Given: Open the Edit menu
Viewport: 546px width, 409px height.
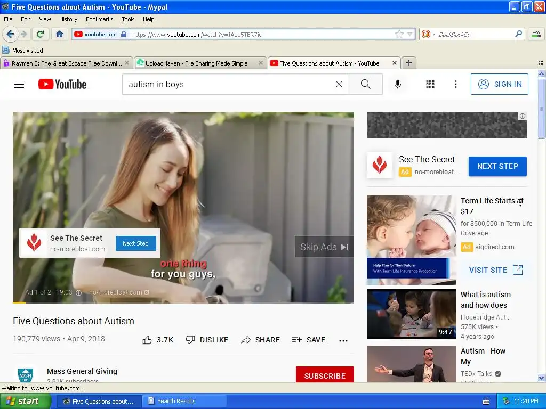Looking at the screenshot, I should [x=26, y=19].
